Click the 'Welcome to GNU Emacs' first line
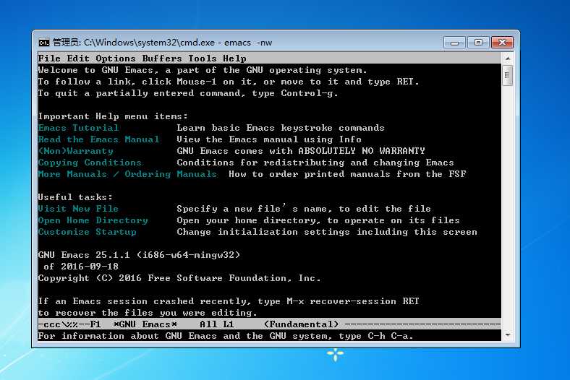The image size is (570, 380). [203, 70]
